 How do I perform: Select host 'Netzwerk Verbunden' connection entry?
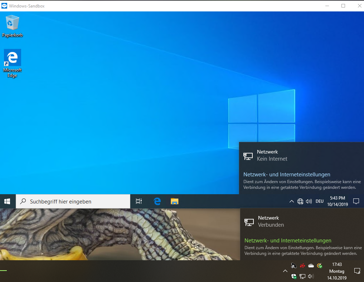coord(302,222)
